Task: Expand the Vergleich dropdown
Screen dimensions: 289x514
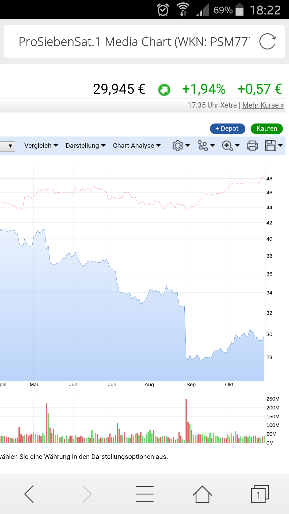Action: pyautogui.click(x=41, y=146)
